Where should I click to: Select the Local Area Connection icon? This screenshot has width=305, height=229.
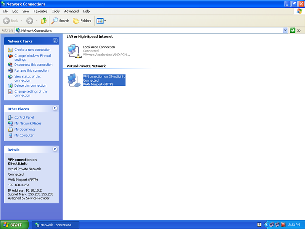(x=74, y=51)
